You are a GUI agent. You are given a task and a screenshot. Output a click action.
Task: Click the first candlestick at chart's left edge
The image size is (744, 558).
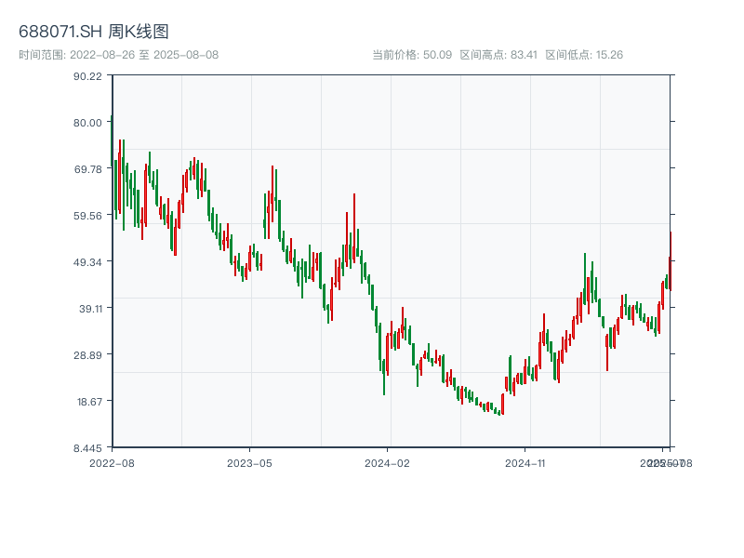click(112, 139)
